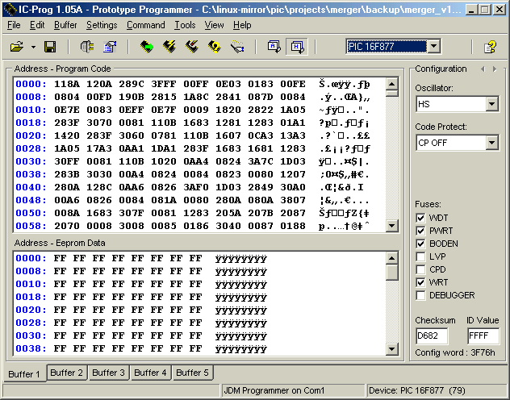Click the Read All green chip icon
Image resolution: width=510 pixels, height=400 pixels.
146,48
